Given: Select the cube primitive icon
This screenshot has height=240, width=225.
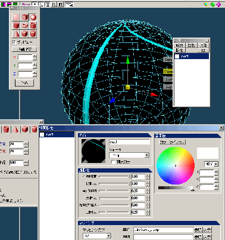Looking at the screenshot, I should click(x=24, y=17).
